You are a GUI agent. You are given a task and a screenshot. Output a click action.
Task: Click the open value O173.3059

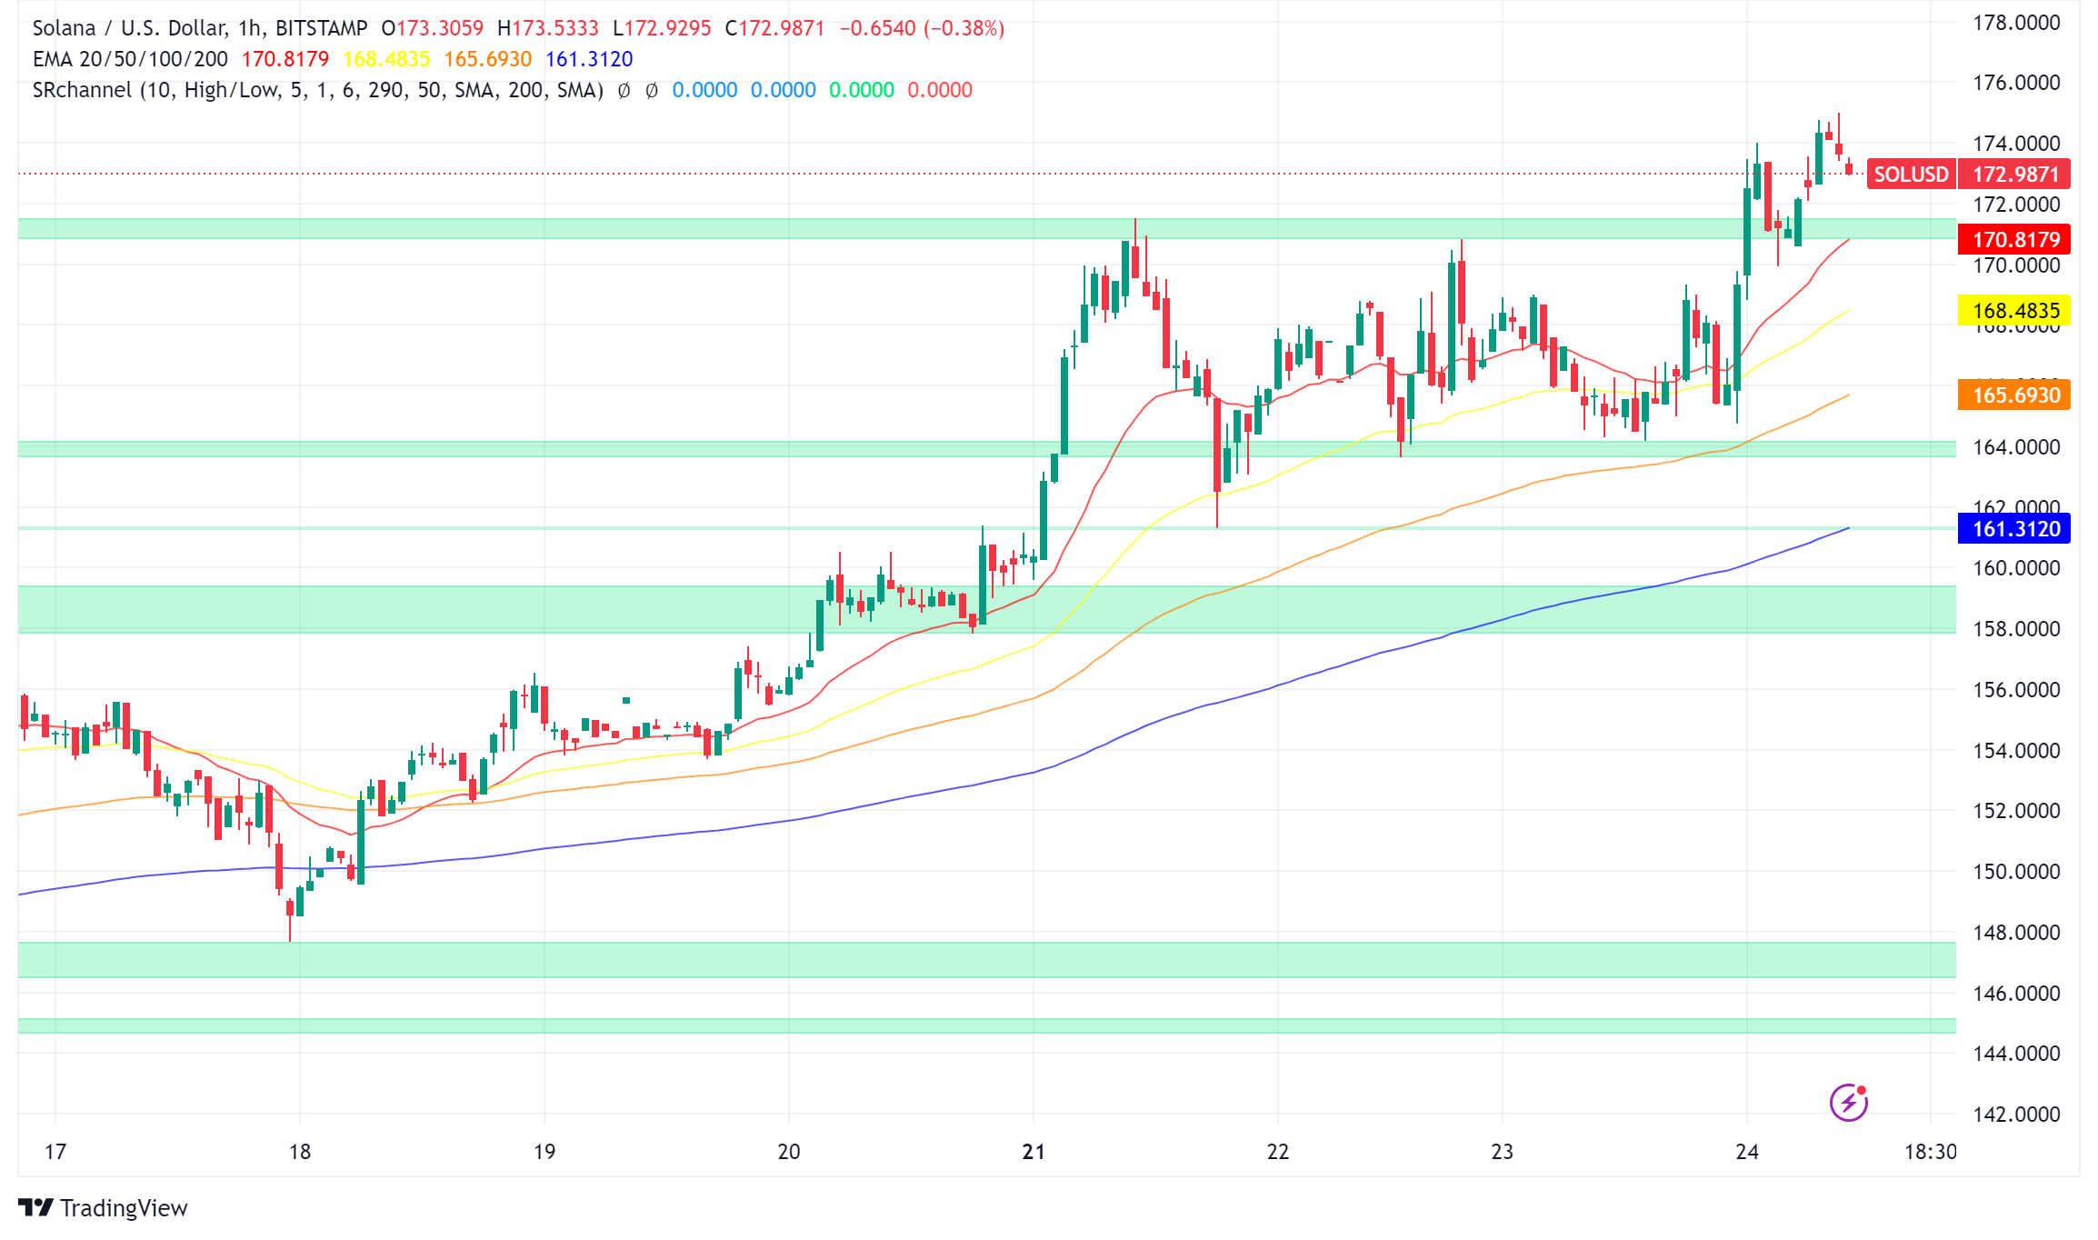click(x=433, y=28)
